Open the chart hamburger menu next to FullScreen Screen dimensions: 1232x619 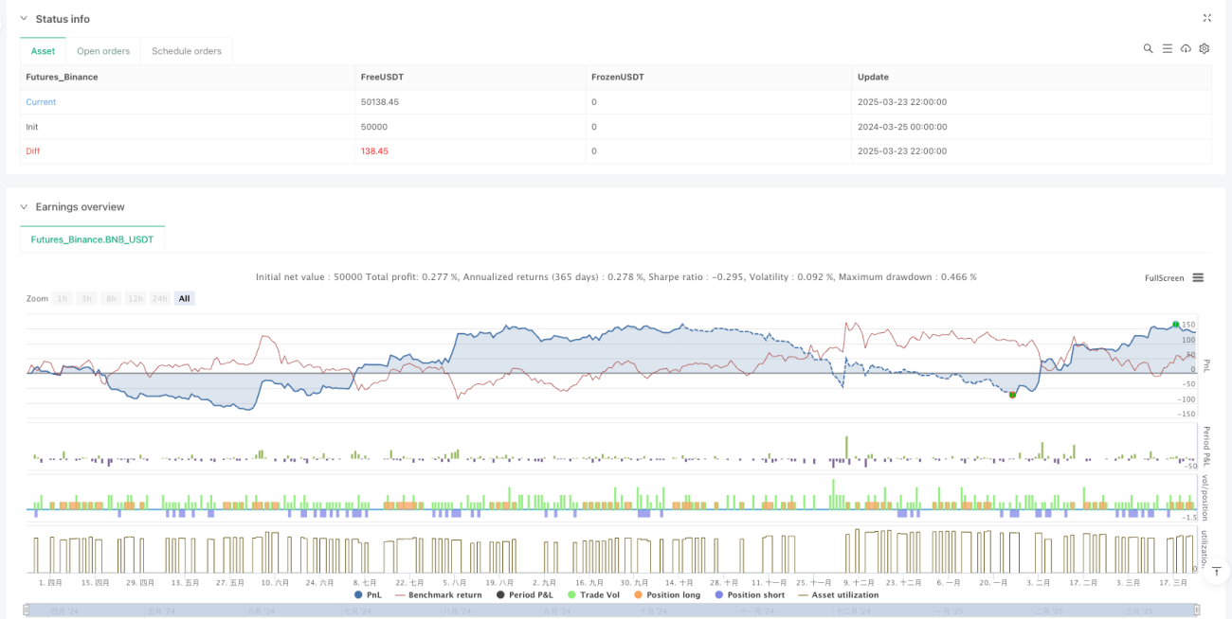pyautogui.click(x=1198, y=277)
